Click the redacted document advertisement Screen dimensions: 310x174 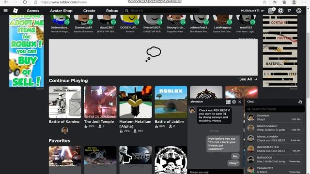[x=280, y=51]
